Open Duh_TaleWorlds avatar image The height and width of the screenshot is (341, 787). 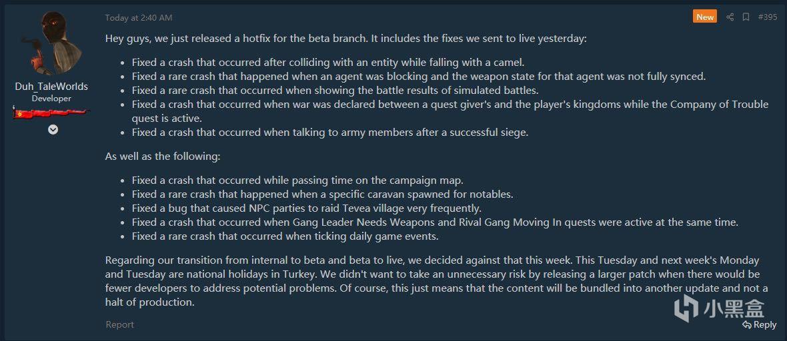pos(51,44)
